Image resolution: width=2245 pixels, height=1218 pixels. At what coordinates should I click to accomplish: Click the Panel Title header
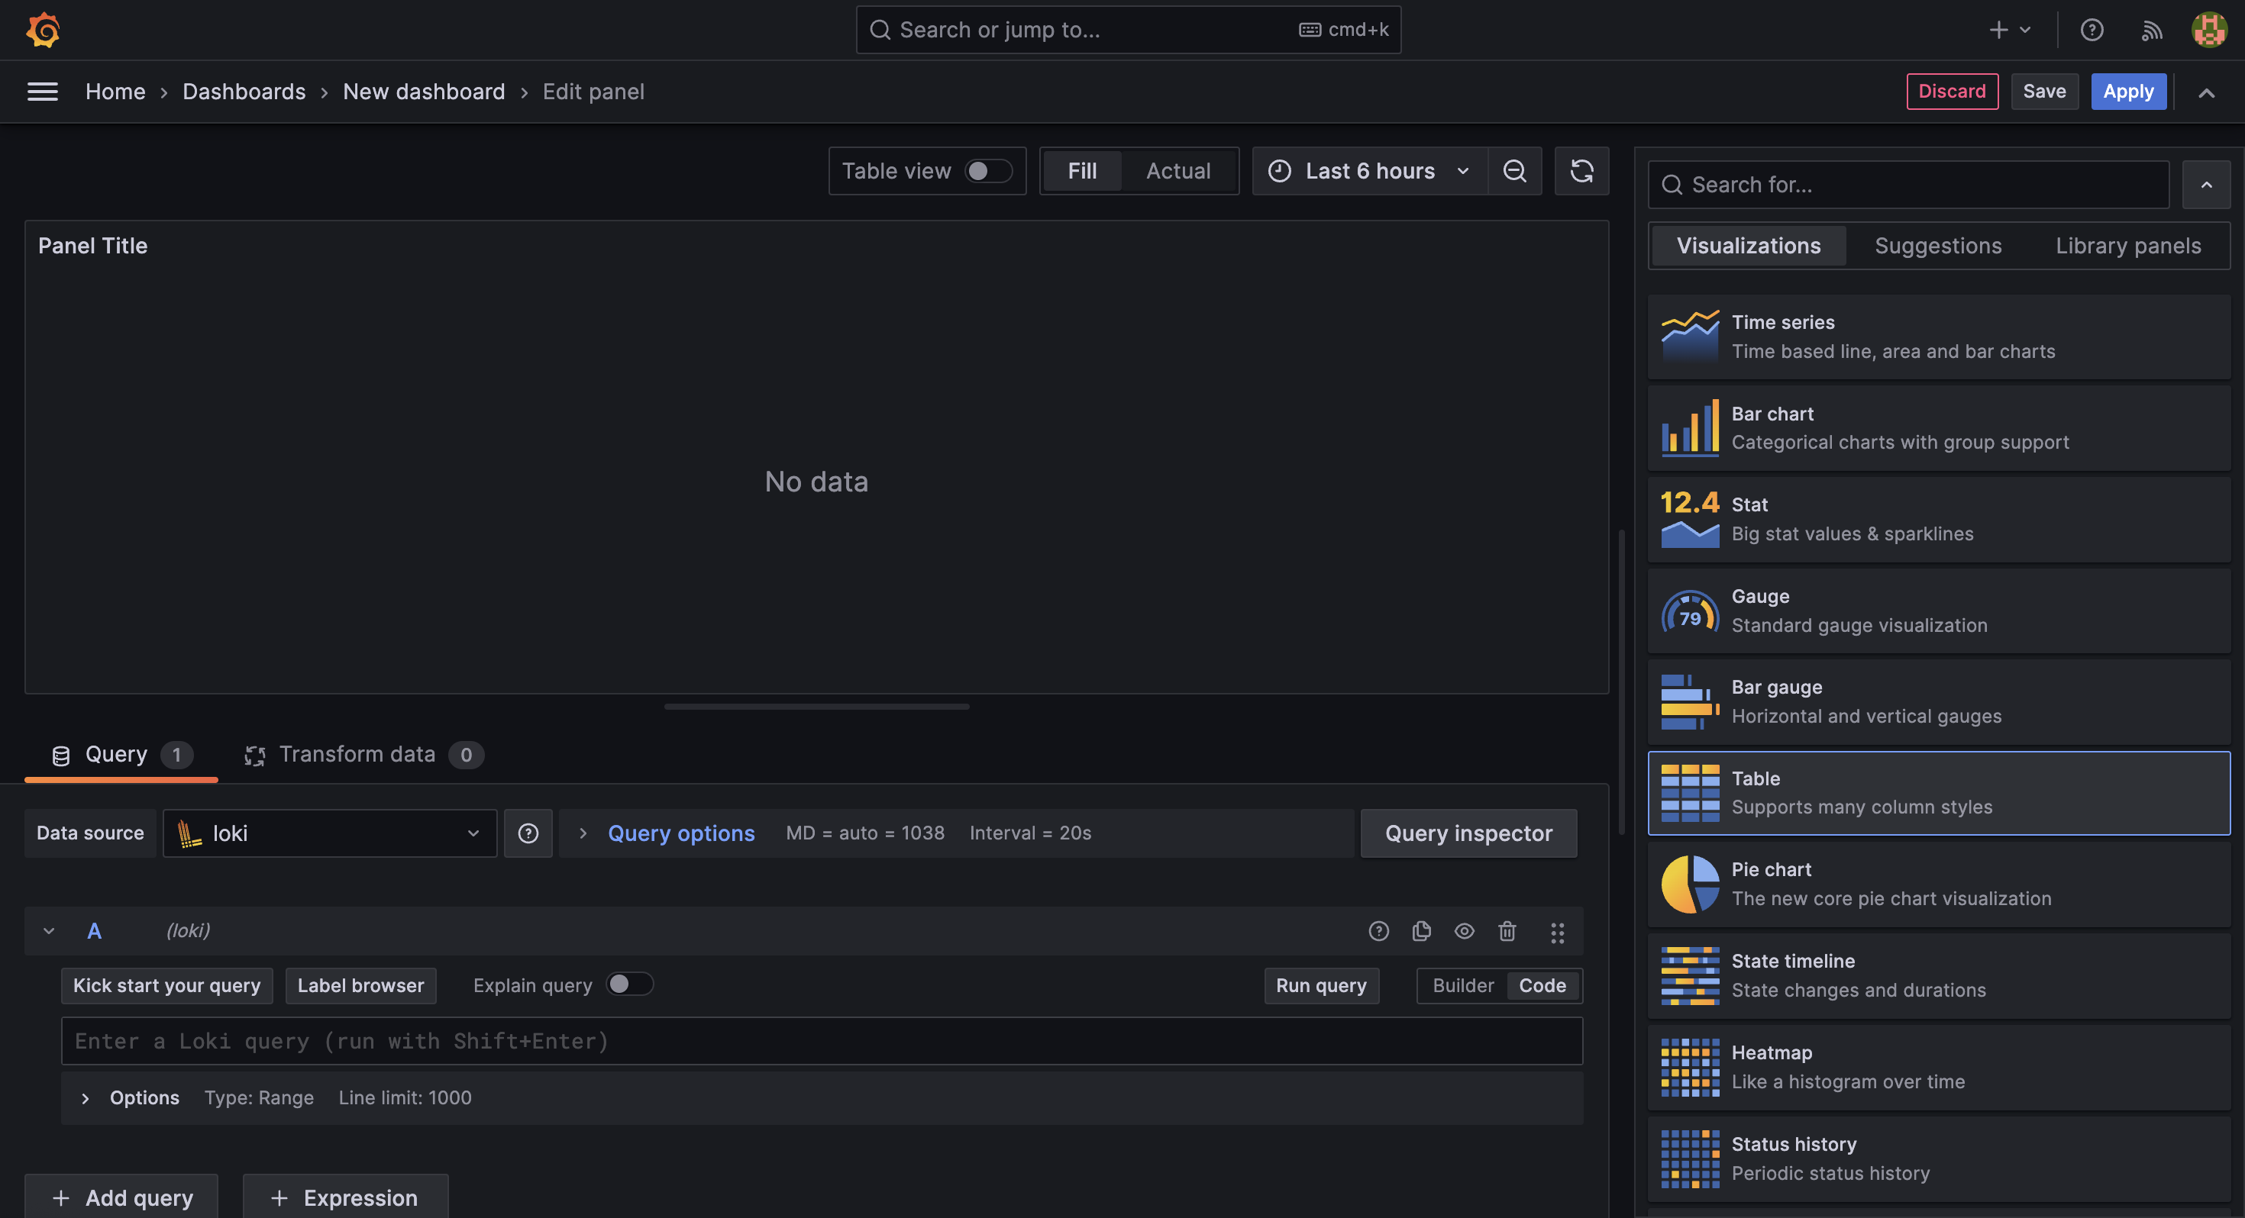(92, 246)
